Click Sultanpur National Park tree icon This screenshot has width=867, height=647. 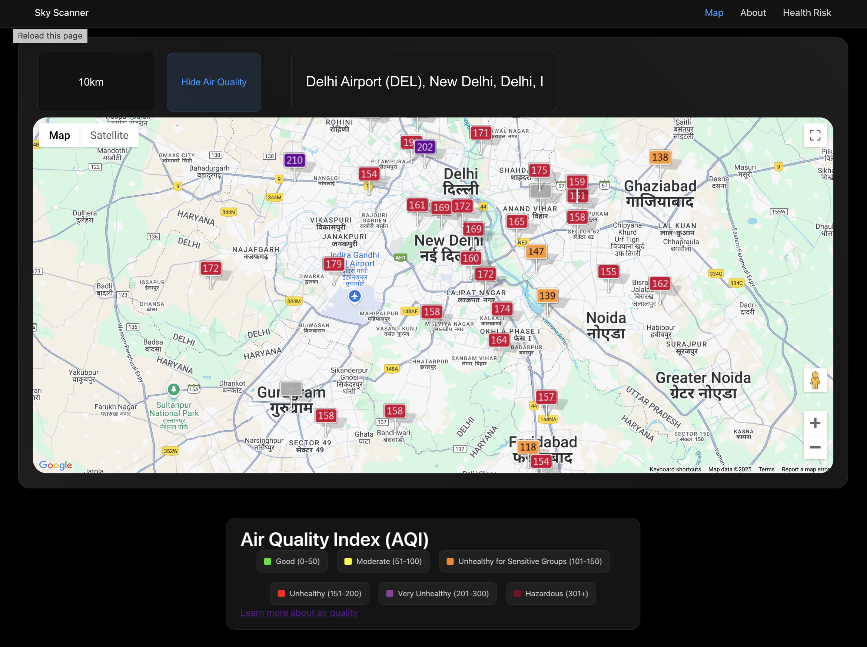tap(173, 389)
